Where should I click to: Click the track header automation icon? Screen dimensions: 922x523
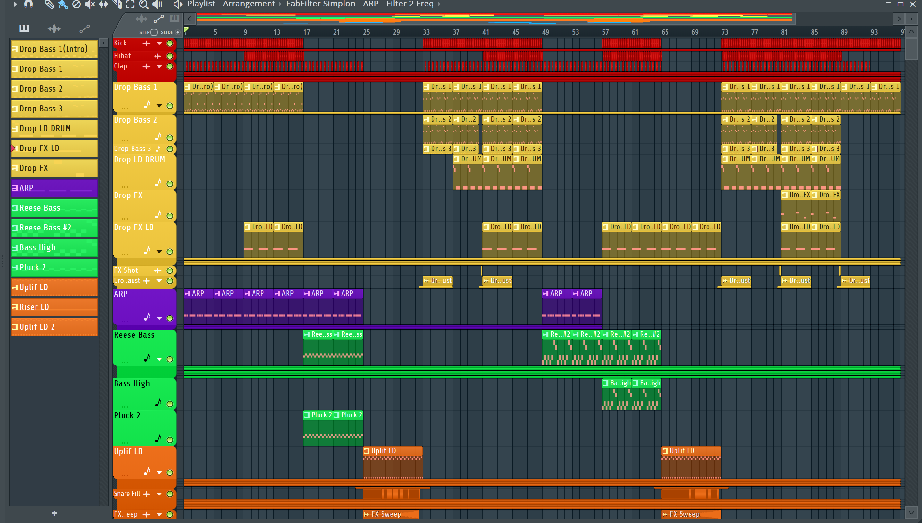159,19
